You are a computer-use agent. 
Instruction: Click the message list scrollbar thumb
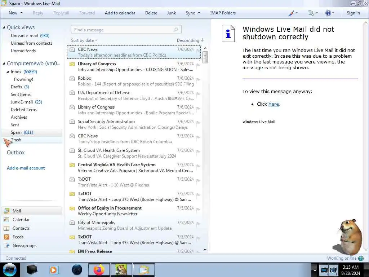(205, 57)
